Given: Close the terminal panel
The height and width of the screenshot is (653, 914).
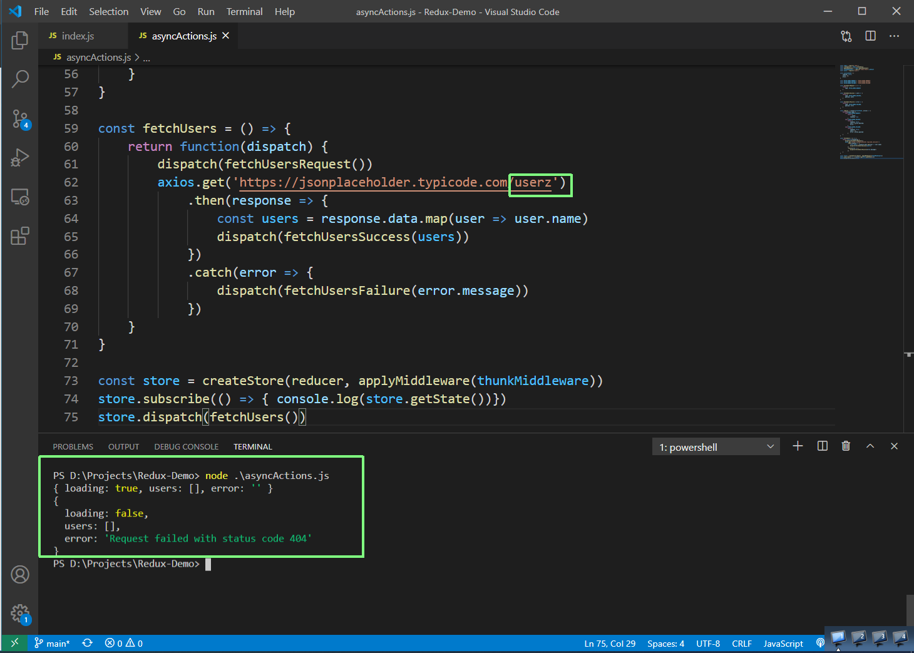Looking at the screenshot, I should point(894,446).
